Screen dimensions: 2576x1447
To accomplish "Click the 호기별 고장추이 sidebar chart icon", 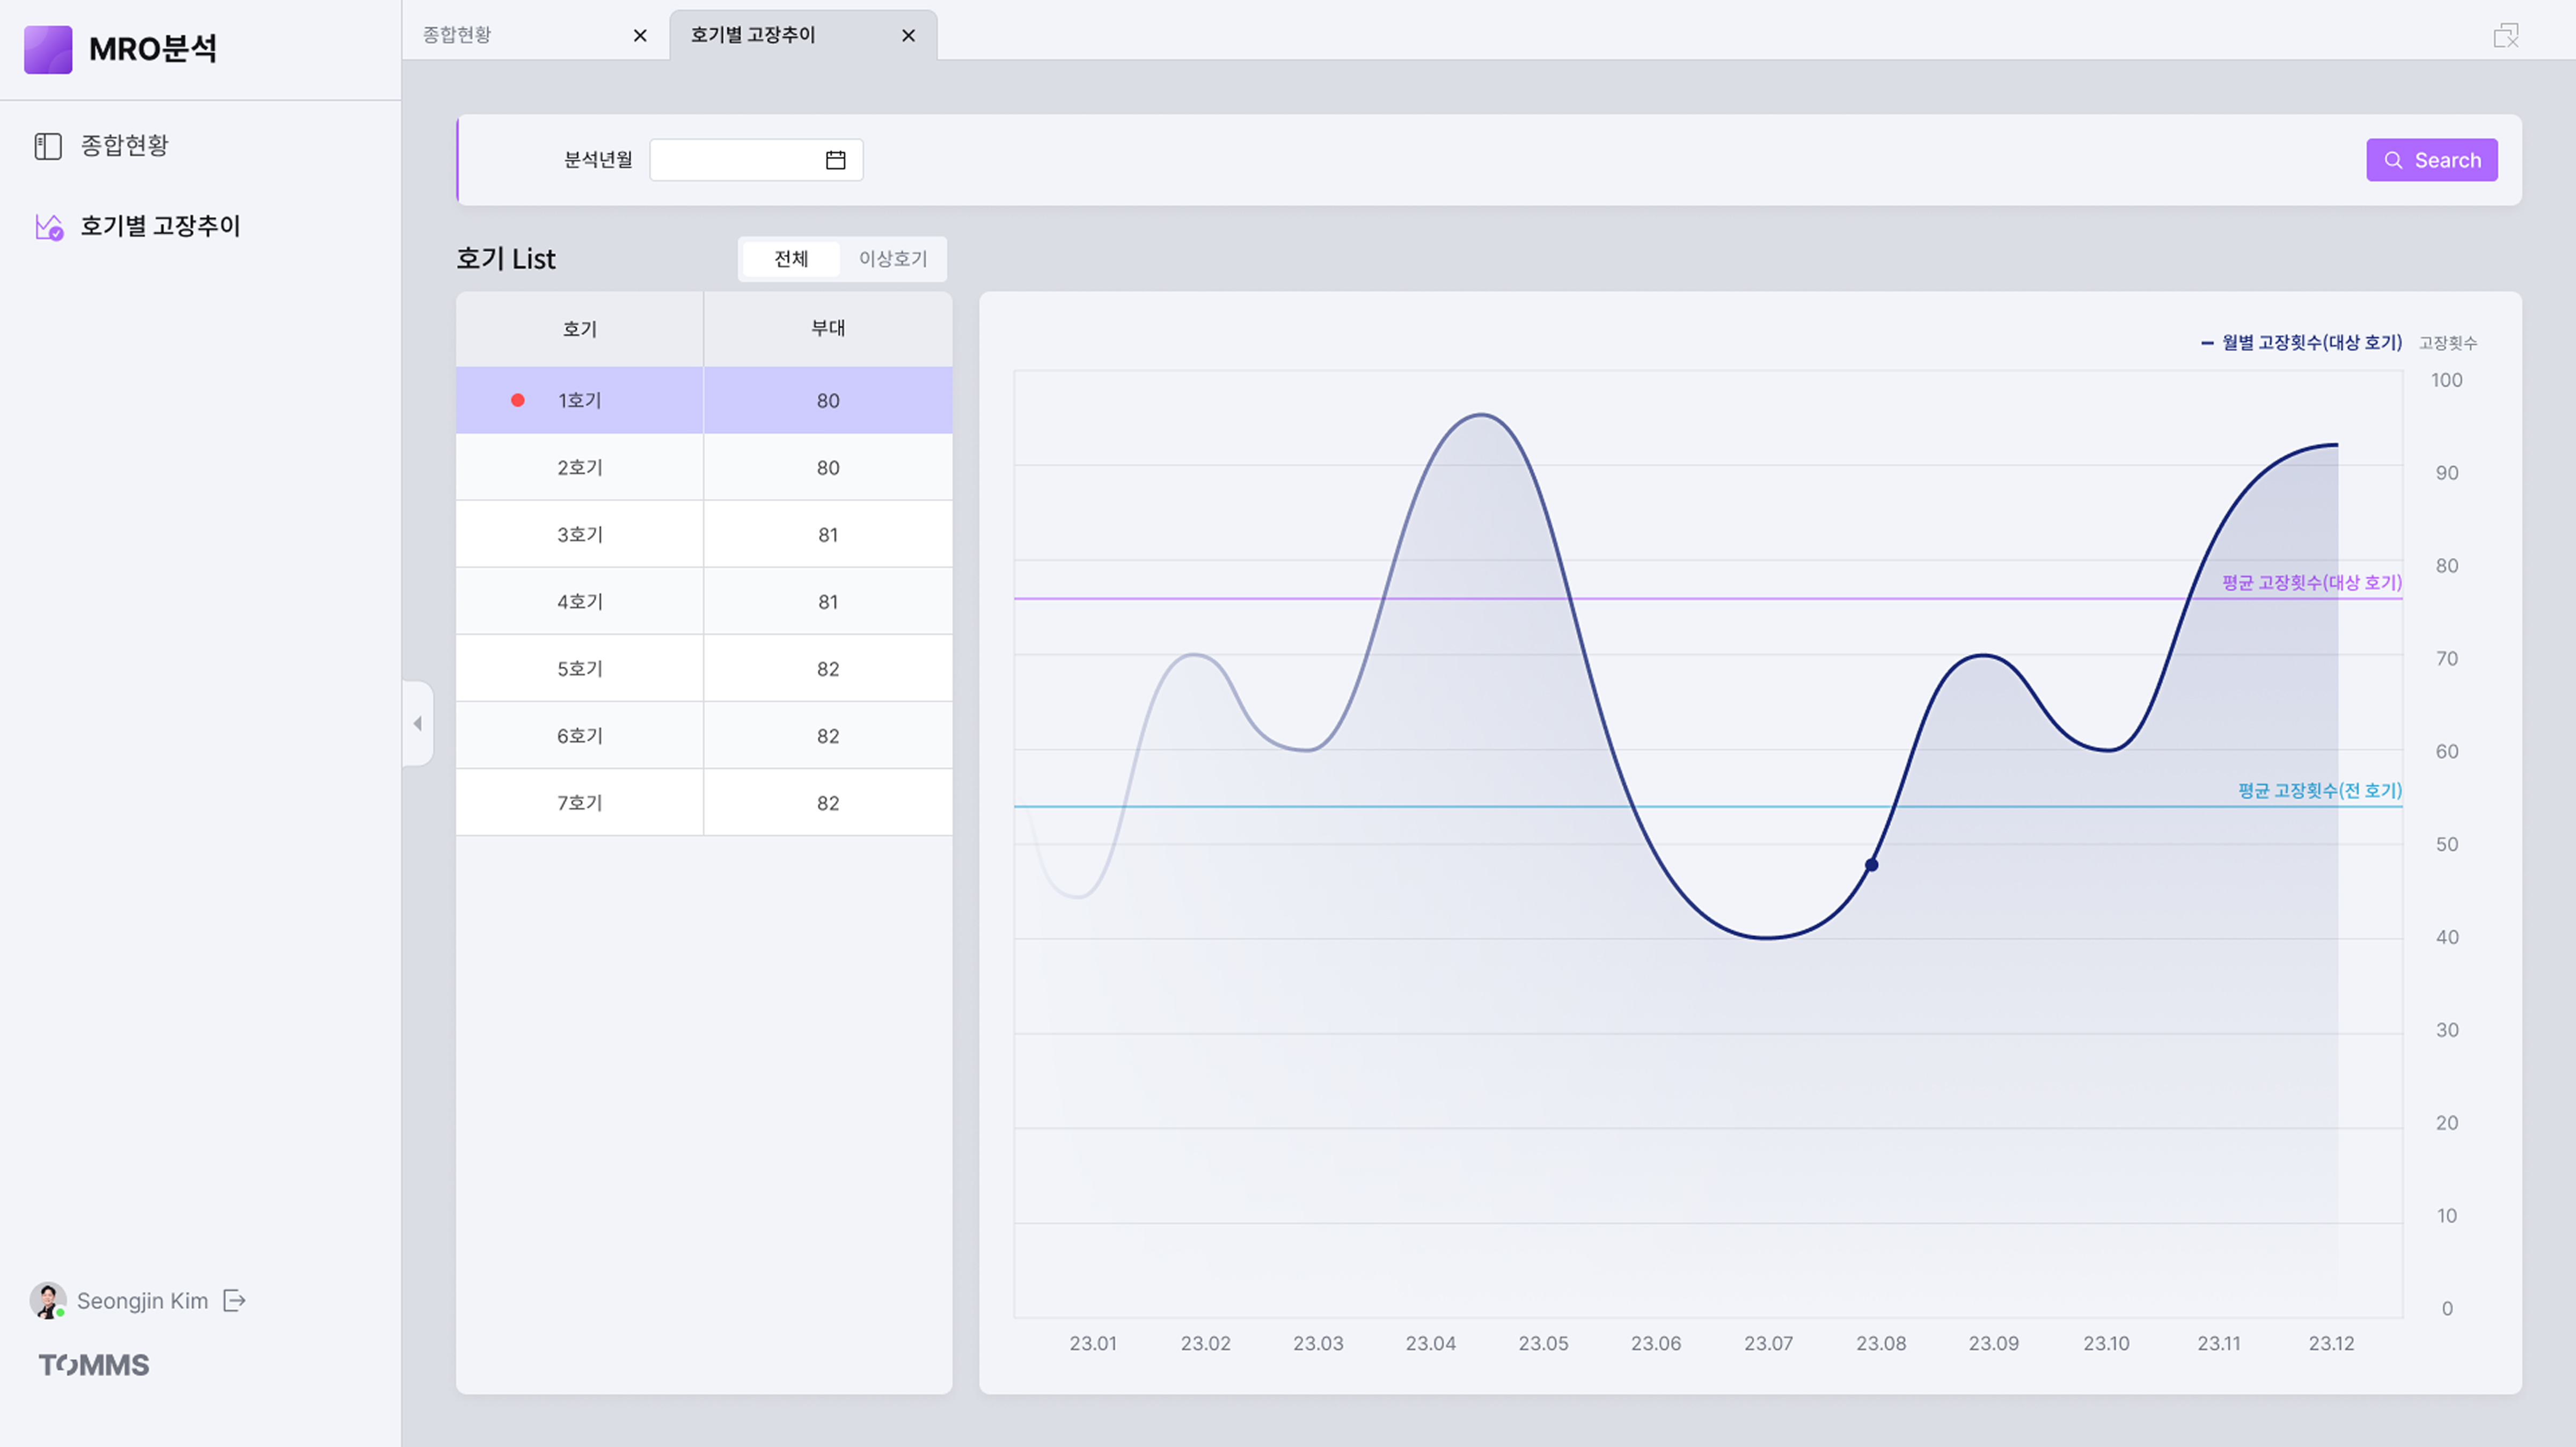I will [x=49, y=227].
